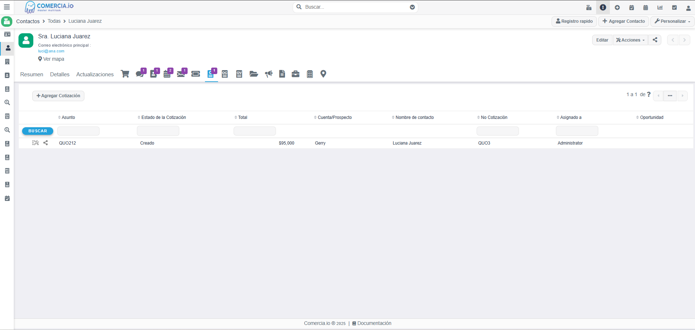Open the Contacts person icon in left sidebar
The height and width of the screenshot is (330, 695).
coord(8,48)
